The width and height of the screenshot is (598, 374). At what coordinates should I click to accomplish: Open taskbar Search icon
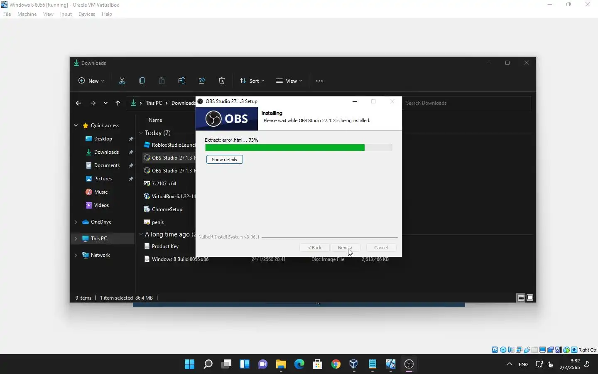[208, 364]
